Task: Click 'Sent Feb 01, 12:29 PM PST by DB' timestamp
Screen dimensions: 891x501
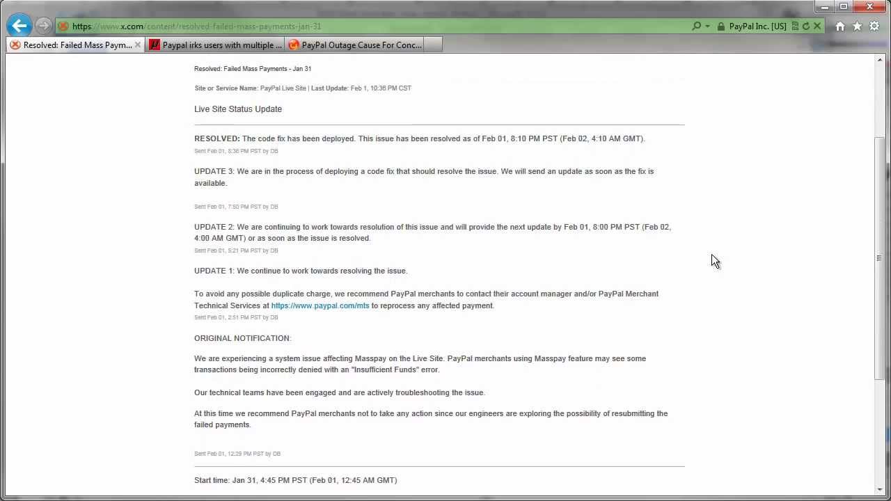Action: [x=237, y=454]
